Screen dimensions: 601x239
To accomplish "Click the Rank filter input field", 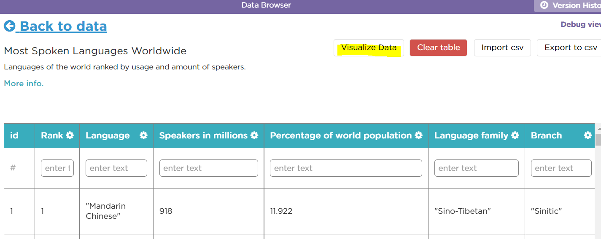I will pyautogui.click(x=57, y=168).
